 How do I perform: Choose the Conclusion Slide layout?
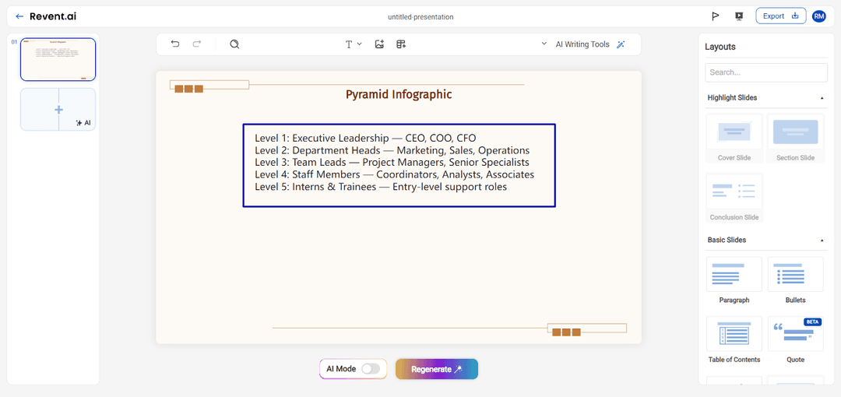pos(734,198)
